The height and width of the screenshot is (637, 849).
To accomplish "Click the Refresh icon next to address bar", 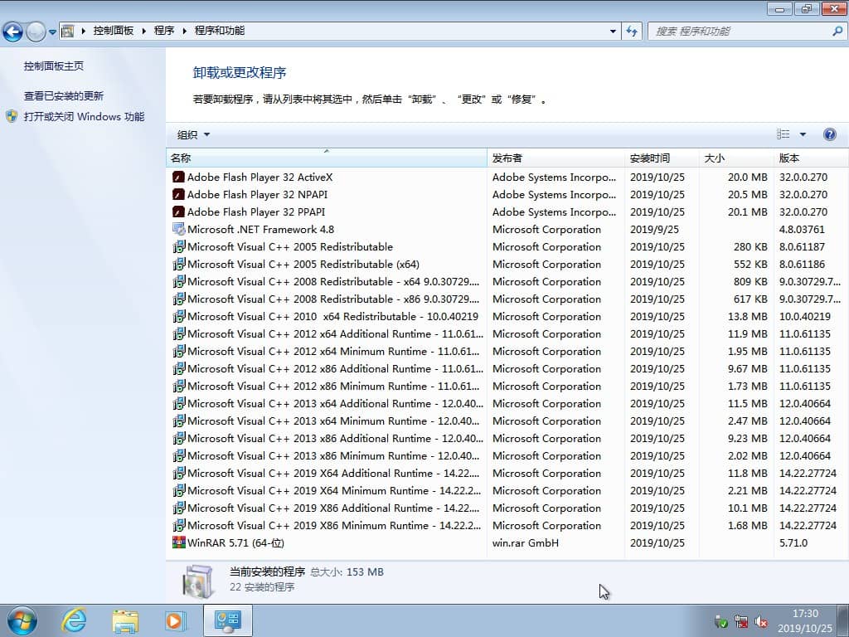I will [632, 30].
